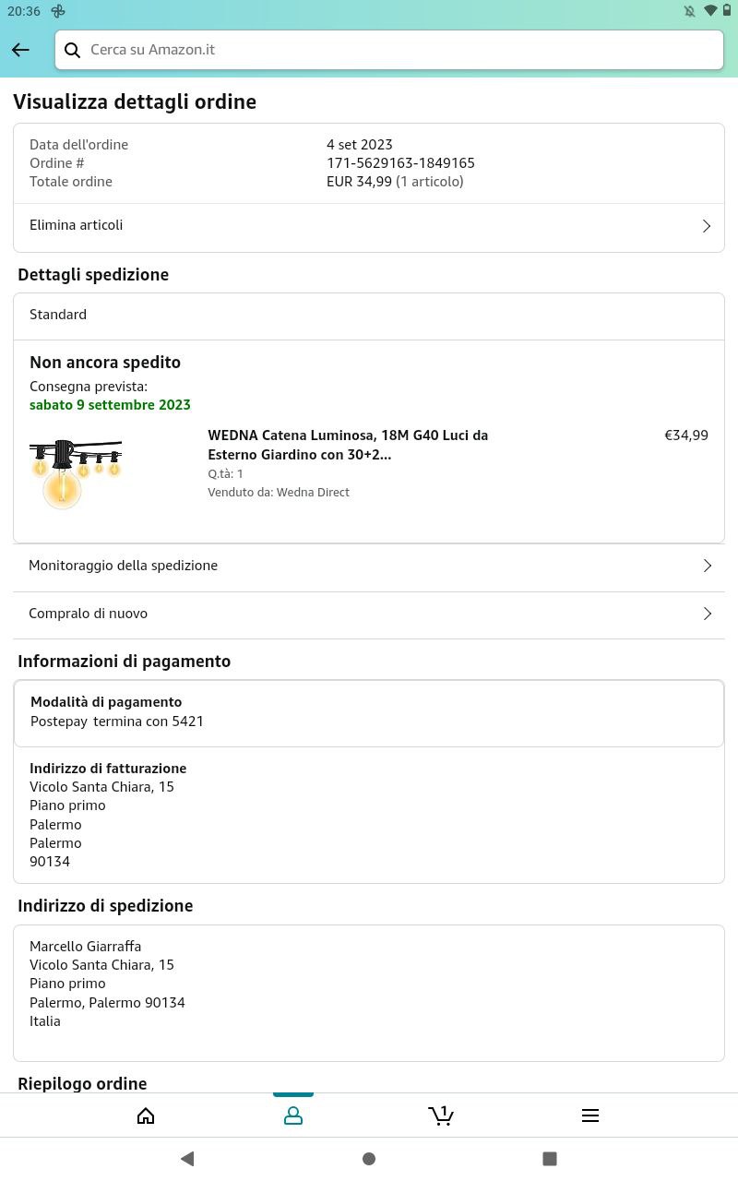Focus the Cerca su Amazon.it field
This screenshot has height=1181, width=738.
coord(389,50)
